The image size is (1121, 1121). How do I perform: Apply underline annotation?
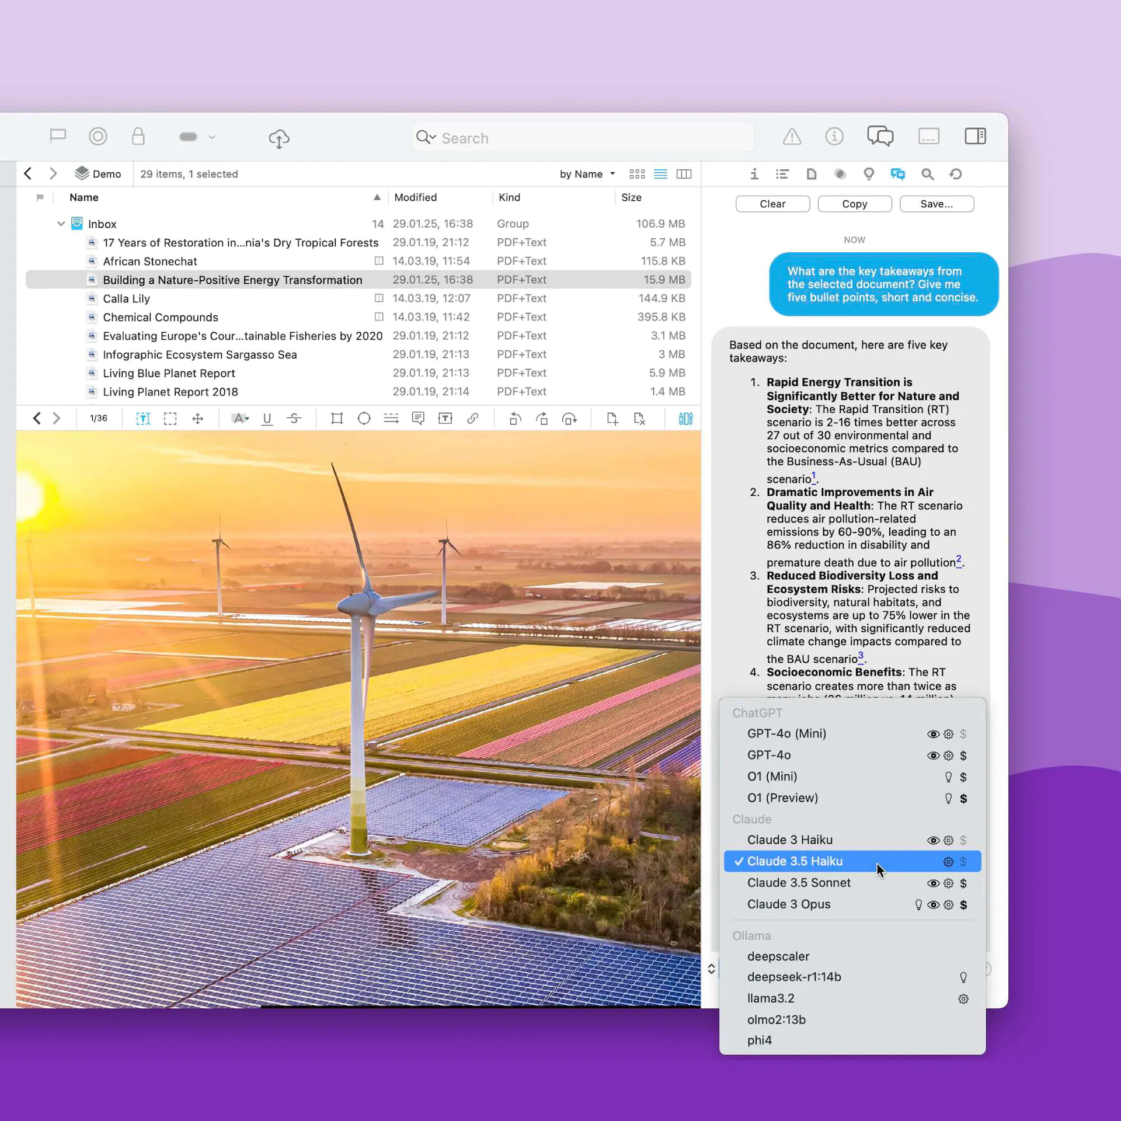[267, 419]
